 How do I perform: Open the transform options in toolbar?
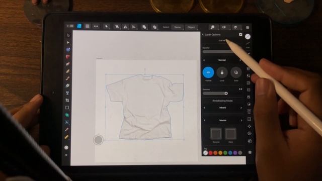(x=117, y=27)
